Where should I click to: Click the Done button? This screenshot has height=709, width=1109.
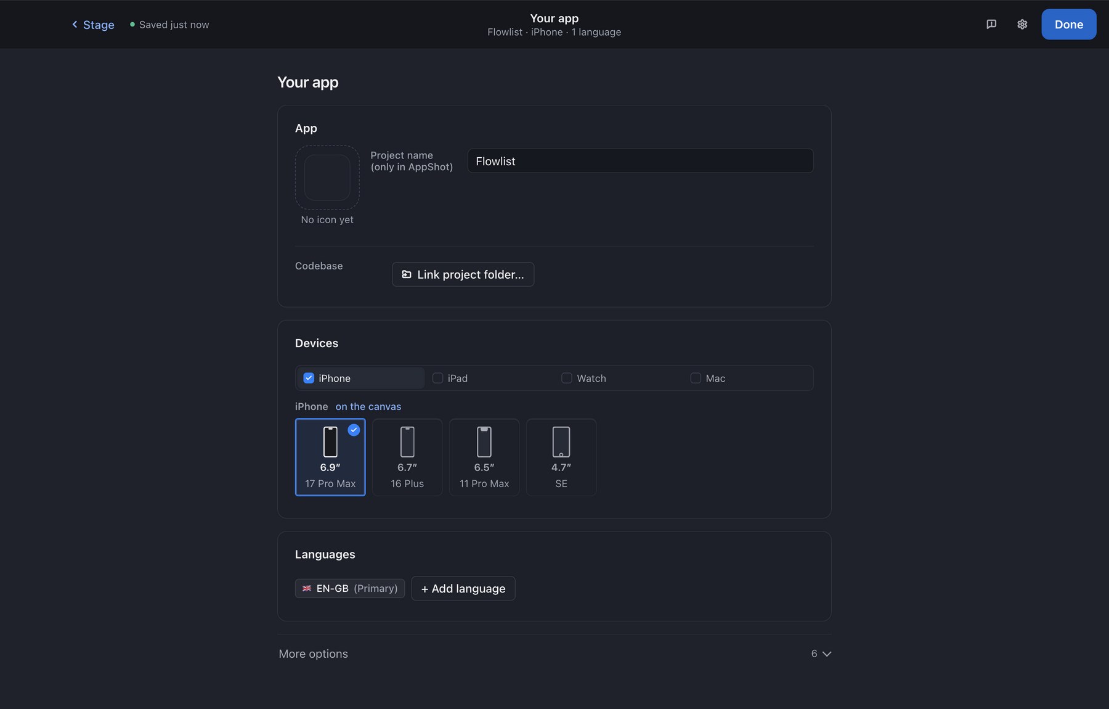(1068, 24)
